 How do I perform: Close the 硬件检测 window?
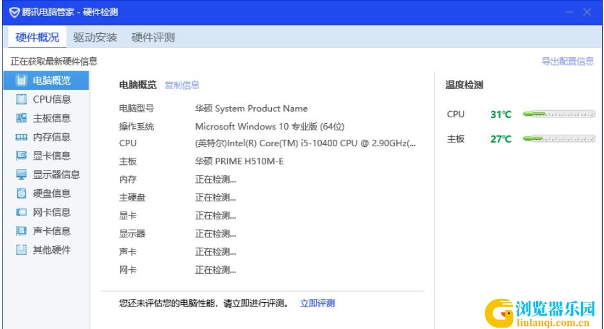point(587,12)
